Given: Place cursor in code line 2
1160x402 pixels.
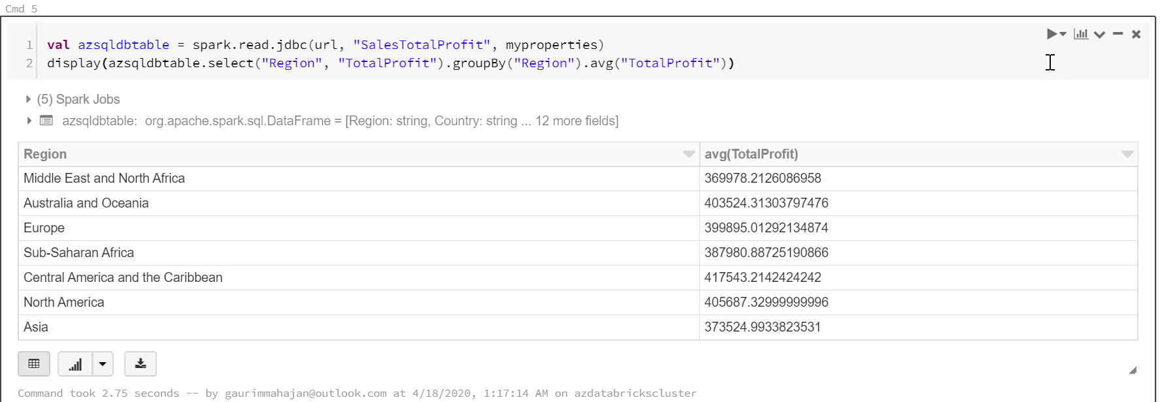Looking at the screenshot, I should [392, 63].
